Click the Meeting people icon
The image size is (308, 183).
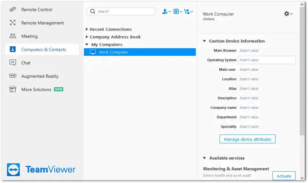coord(13,36)
